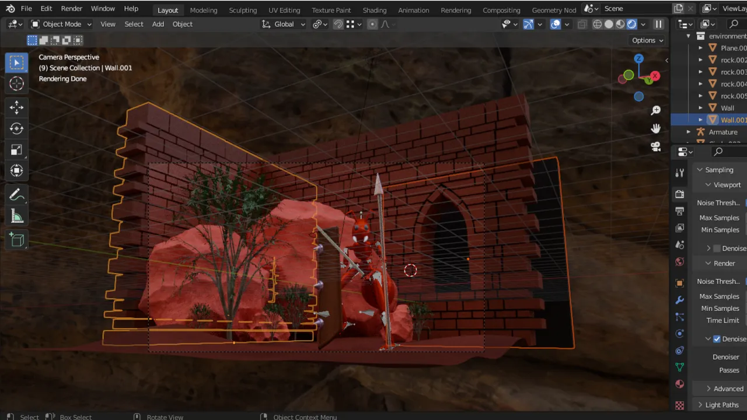The image size is (747, 420).
Task: Select rock.003 in the outliner
Action: 733,72
